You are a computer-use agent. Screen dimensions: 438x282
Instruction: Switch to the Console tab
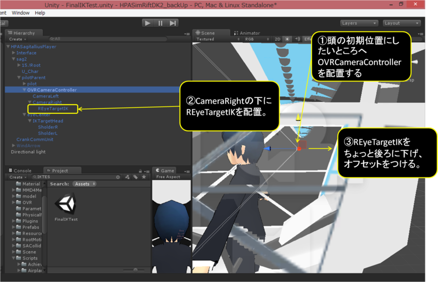(20, 170)
